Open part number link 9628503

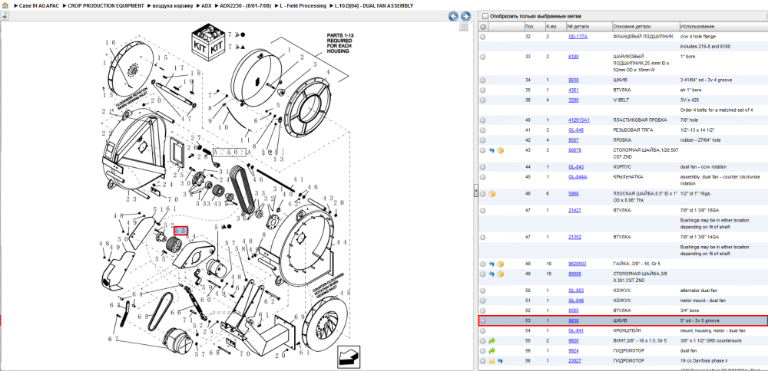click(577, 264)
